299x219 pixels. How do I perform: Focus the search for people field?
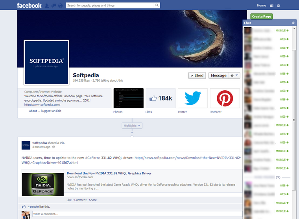[x=110, y=5]
